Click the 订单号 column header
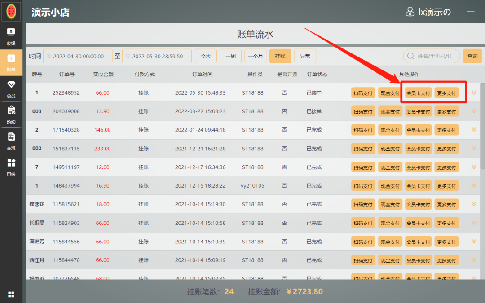The image size is (485, 303). pos(67,74)
